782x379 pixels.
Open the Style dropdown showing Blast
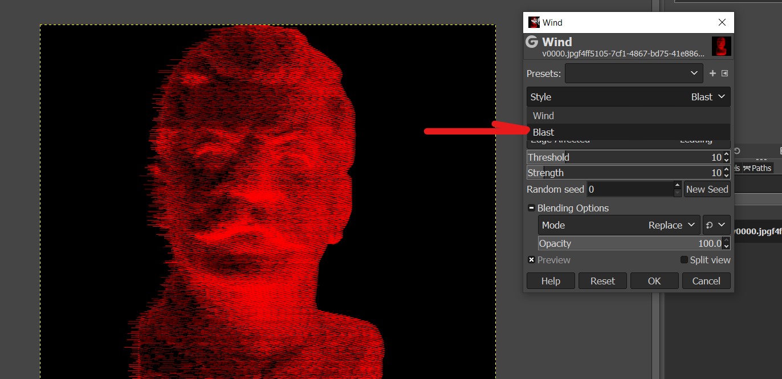[x=628, y=97]
